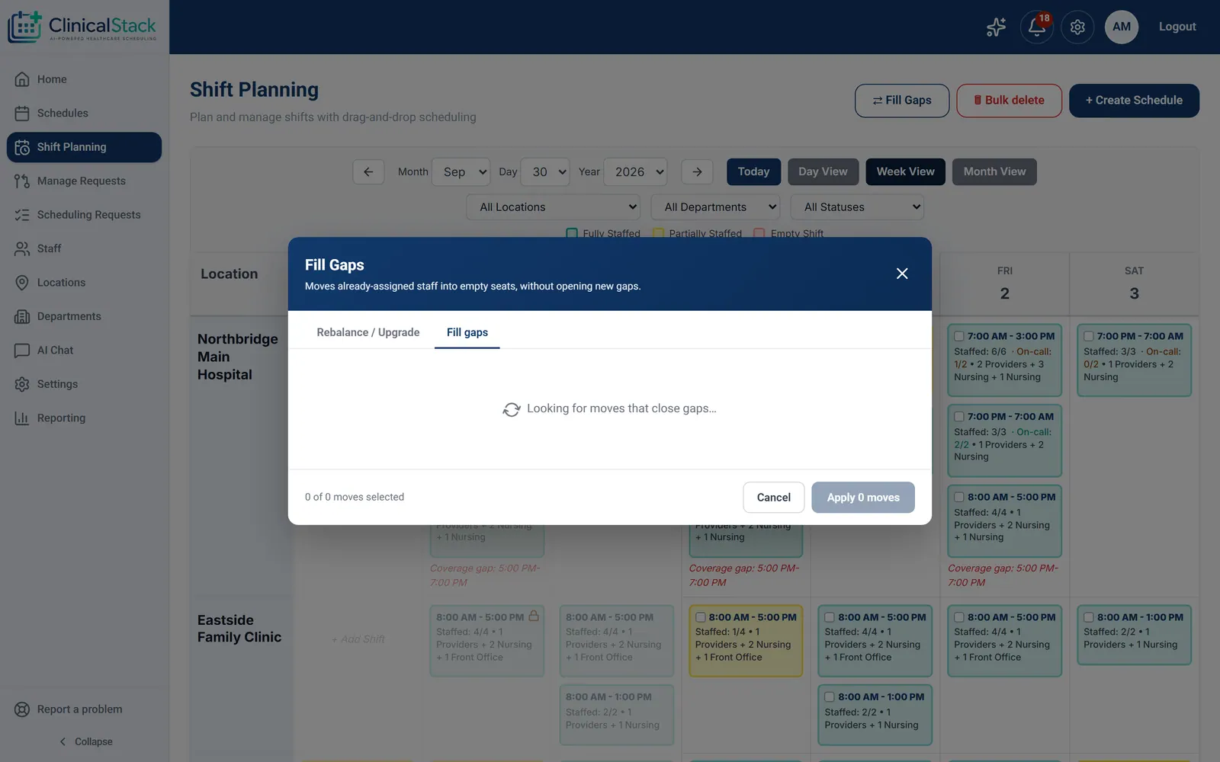
Task: Open Scheduling Requests in sidebar
Action: pos(84,215)
